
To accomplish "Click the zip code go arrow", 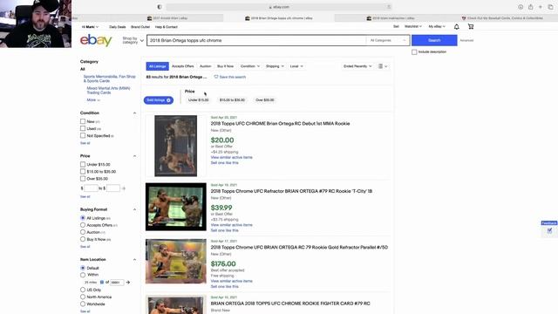I will 128,283.
